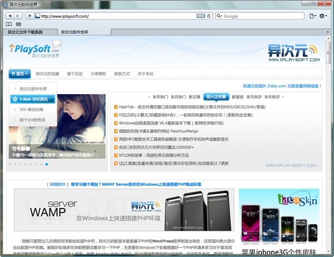Switch to 本月热门 tab
The image size is (334, 257).
coord(178,97)
